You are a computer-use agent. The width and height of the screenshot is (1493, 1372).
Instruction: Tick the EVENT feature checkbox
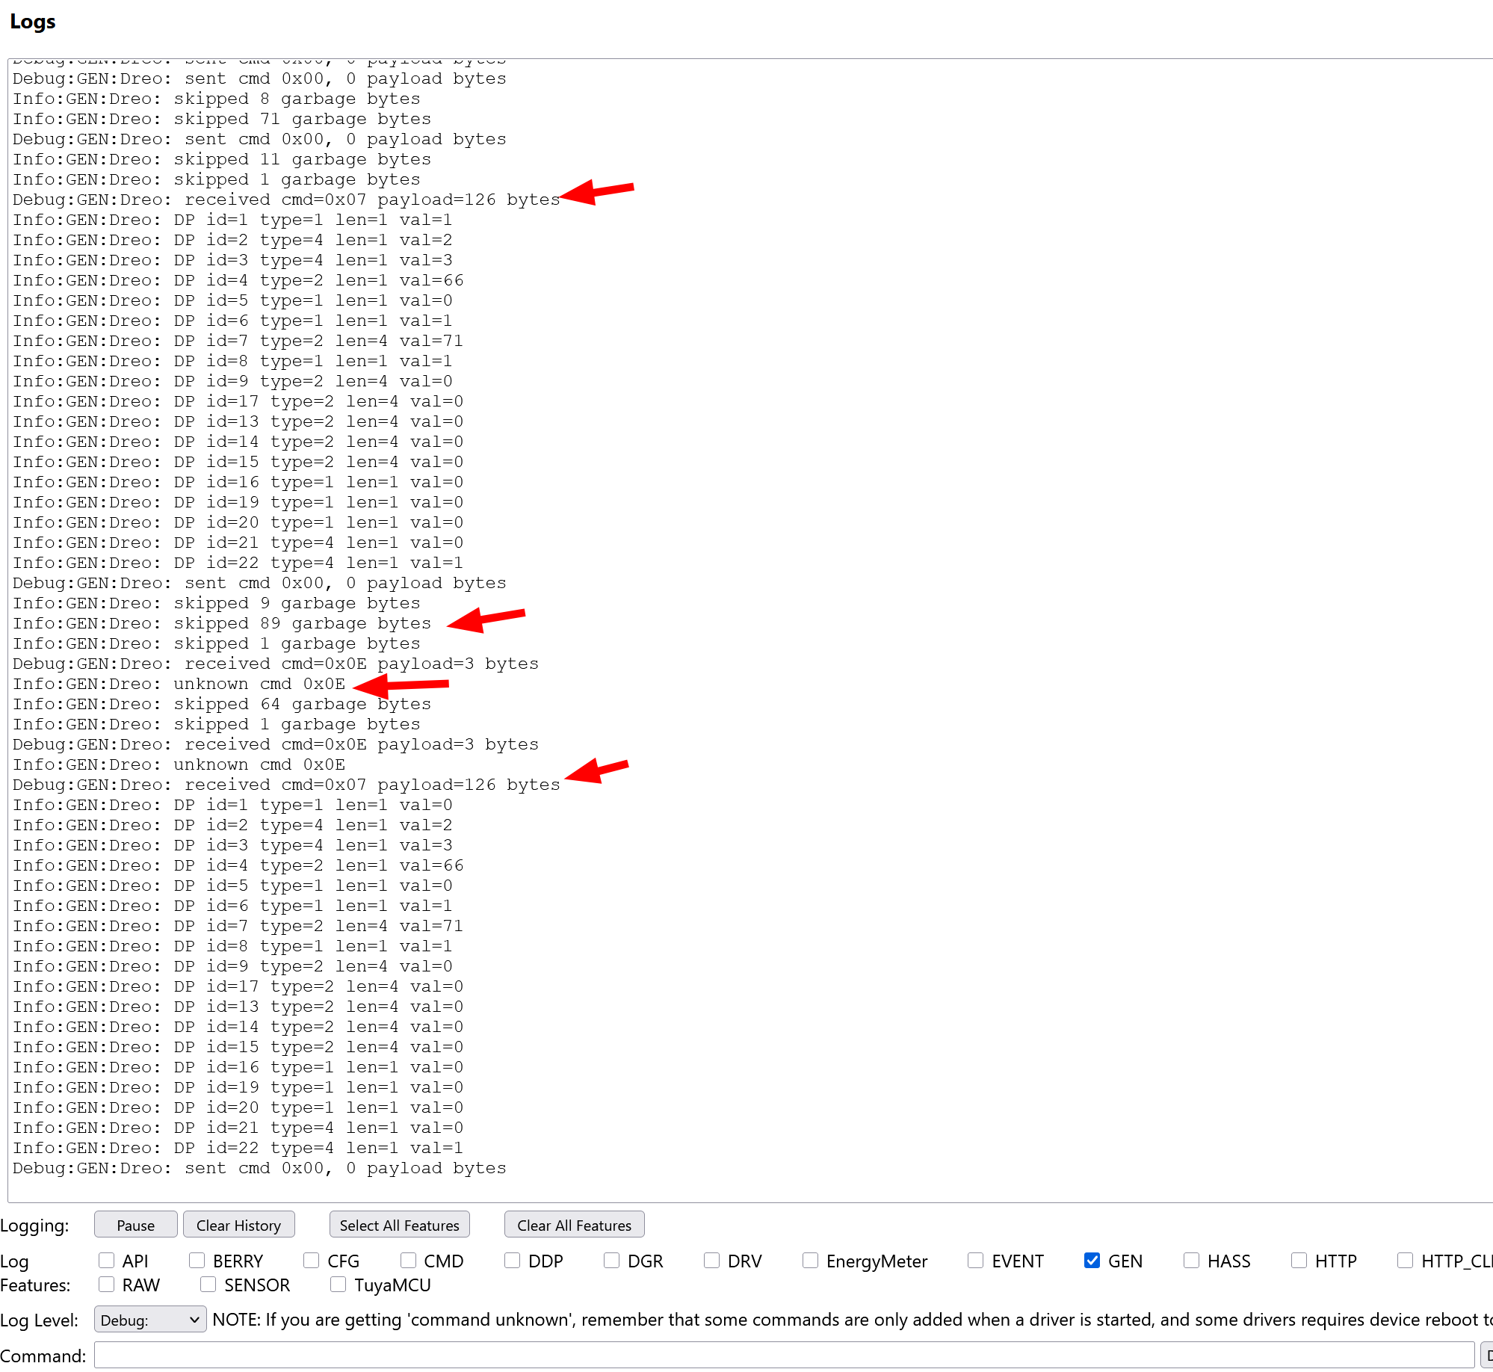tap(976, 1261)
